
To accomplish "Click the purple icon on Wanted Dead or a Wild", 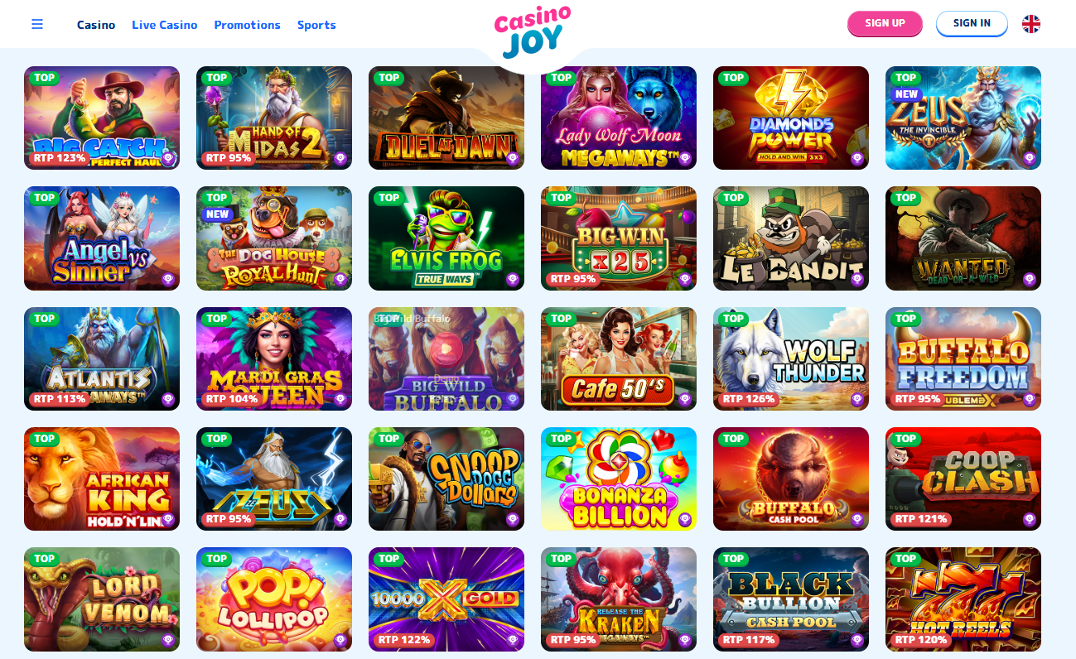I will pyautogui.click(x=1030, y=279).
